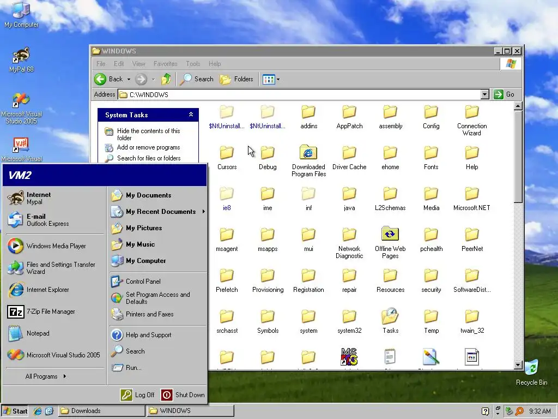
Task: Launch Outlook Express E-mail from Start menu
Action: (x=55, y=220)
